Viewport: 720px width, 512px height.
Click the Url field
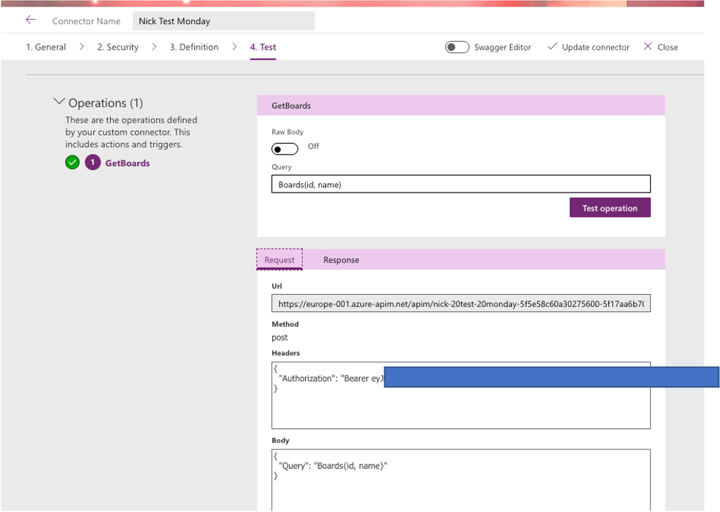461,303
